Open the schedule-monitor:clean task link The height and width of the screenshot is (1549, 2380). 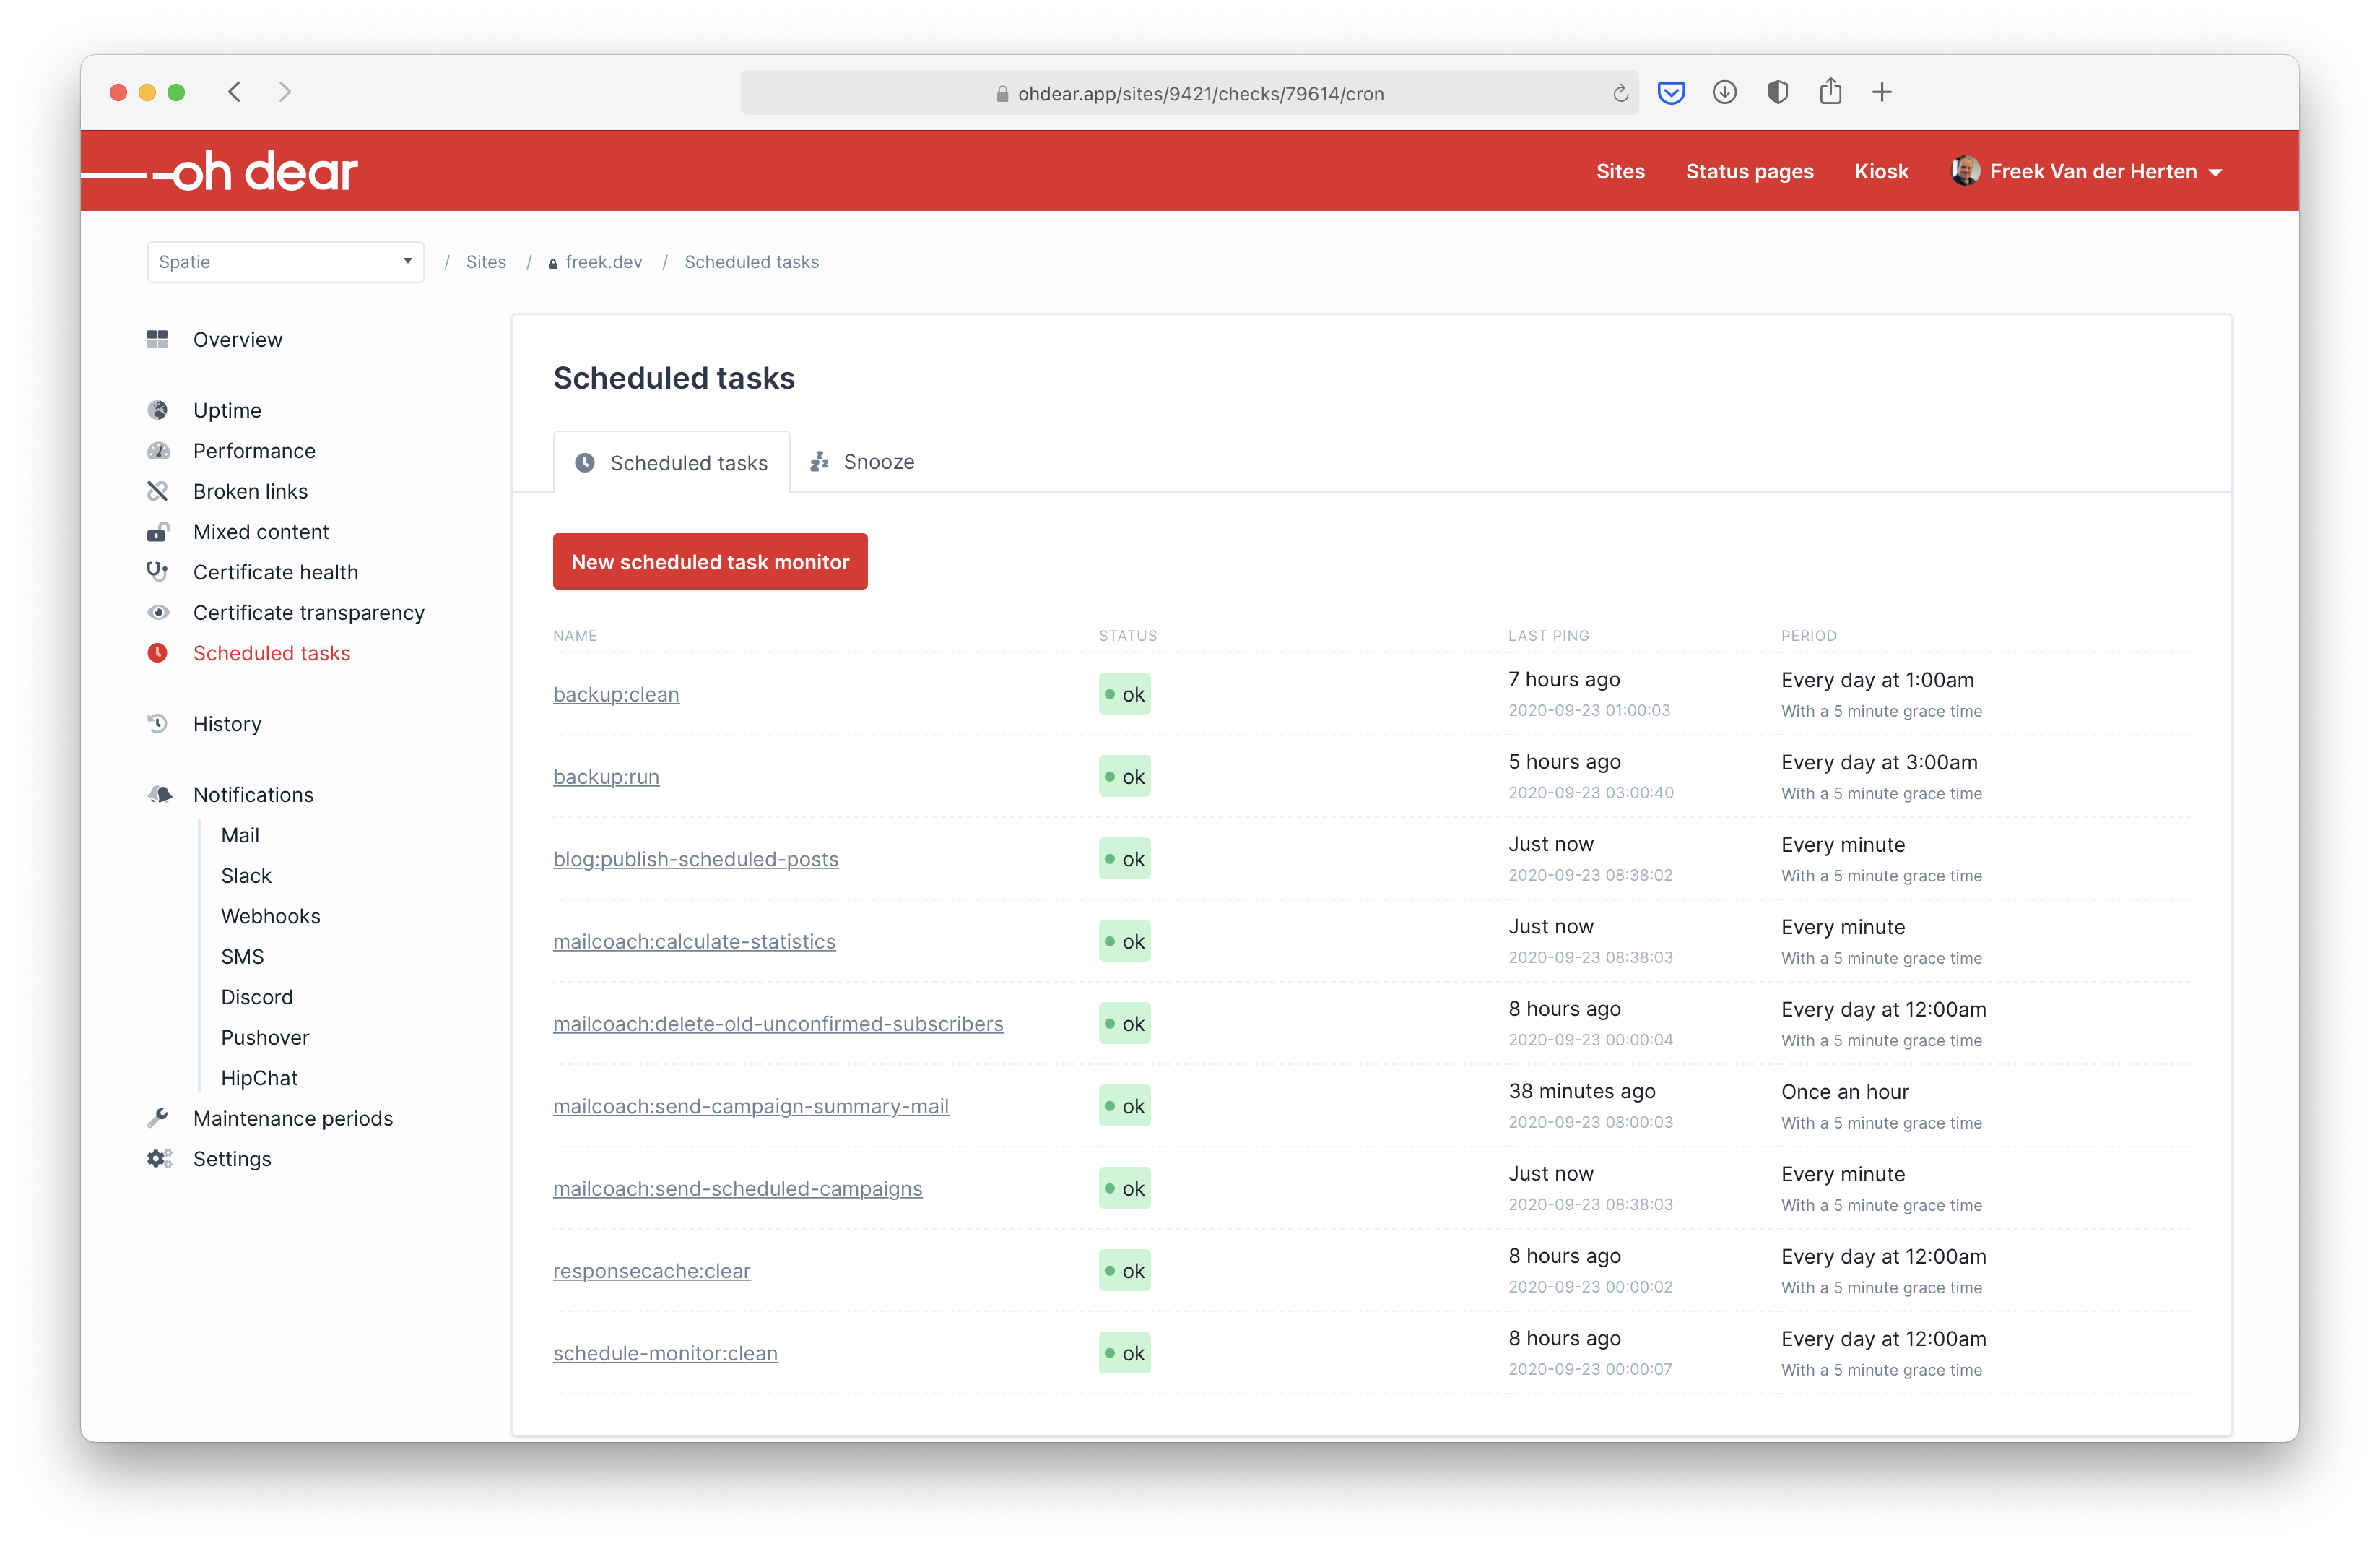click(x=665, y=1353)
